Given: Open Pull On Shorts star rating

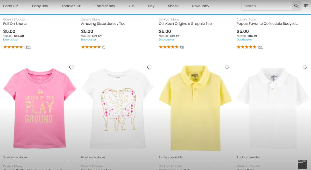Looking at the screenshot, I should [13, 47].
